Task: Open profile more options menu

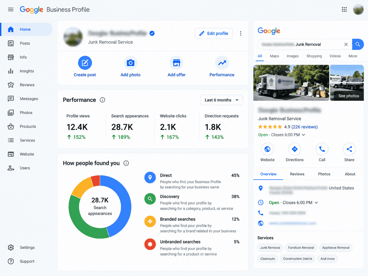Action: [241, 33]
